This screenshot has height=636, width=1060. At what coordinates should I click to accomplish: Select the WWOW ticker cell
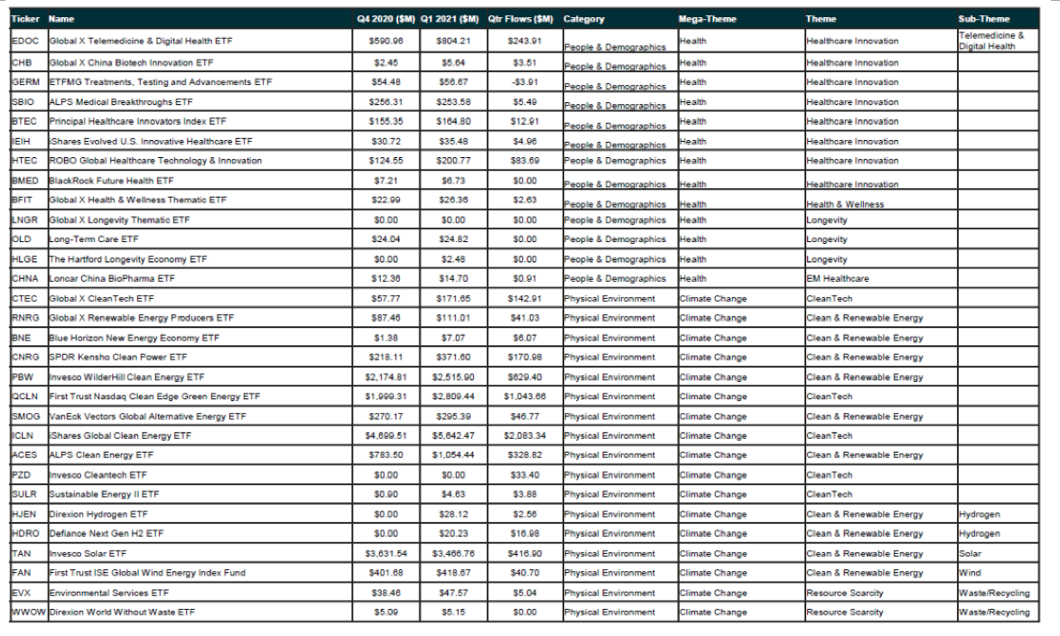(27, 612)
